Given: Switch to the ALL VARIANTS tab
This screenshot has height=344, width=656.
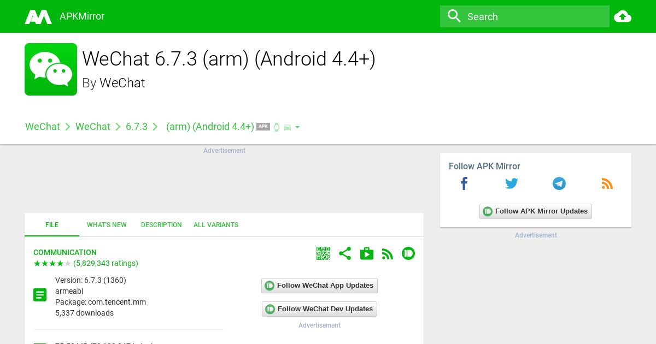Looking at the screenshot, I should pyautogui.click(x=216, y=225).
